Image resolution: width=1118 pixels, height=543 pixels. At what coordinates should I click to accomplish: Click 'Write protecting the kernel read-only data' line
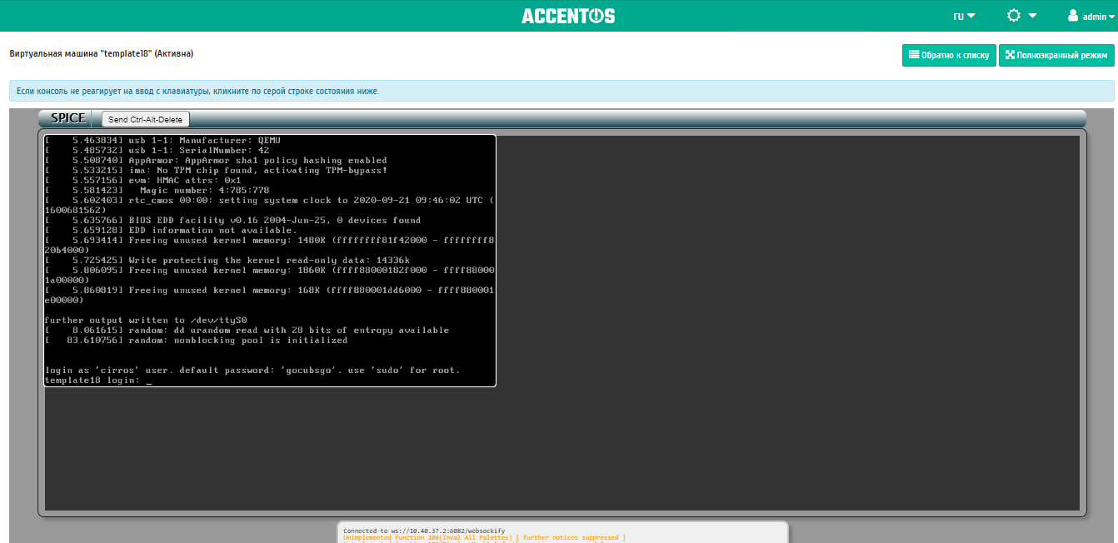227,261
